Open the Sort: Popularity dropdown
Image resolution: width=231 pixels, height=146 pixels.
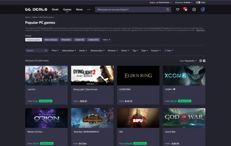(x=188, y=61)
